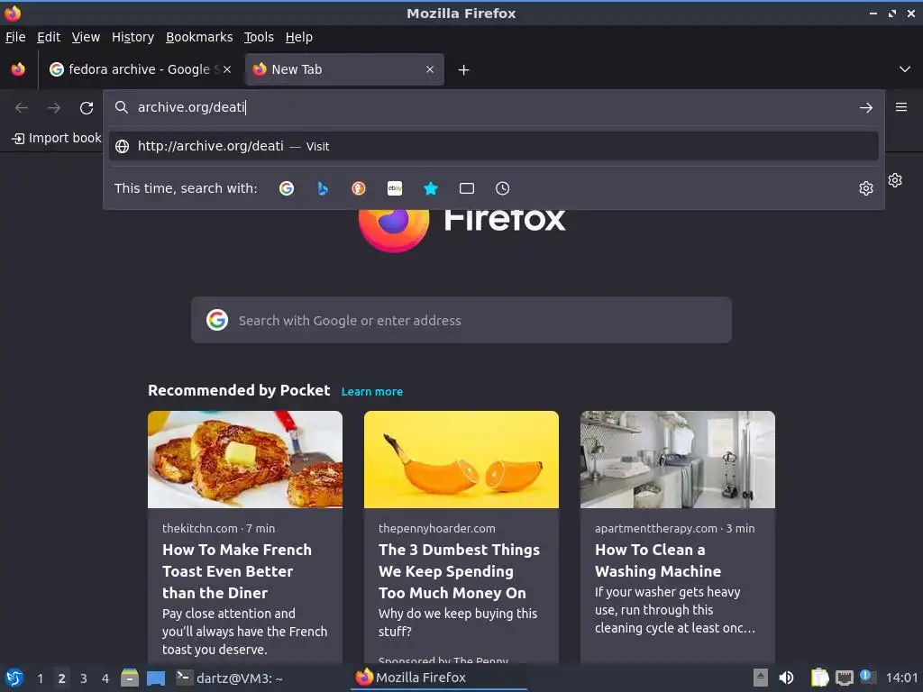The height and width of the screenshot is (692, 923).
Task: Open the Help menu
Action: tap(299, 37)
